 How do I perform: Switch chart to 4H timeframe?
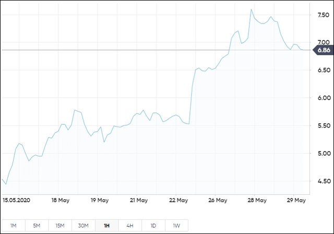(x=129, y=225)
